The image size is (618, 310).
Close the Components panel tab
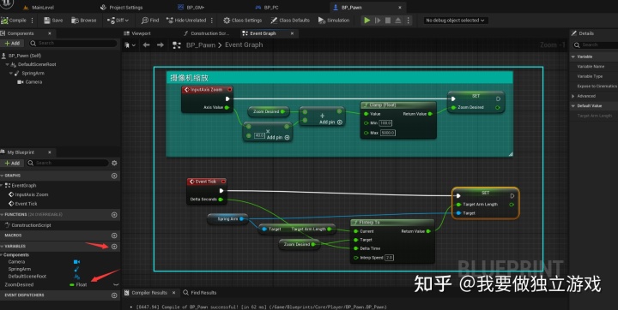tap(50, 33)
